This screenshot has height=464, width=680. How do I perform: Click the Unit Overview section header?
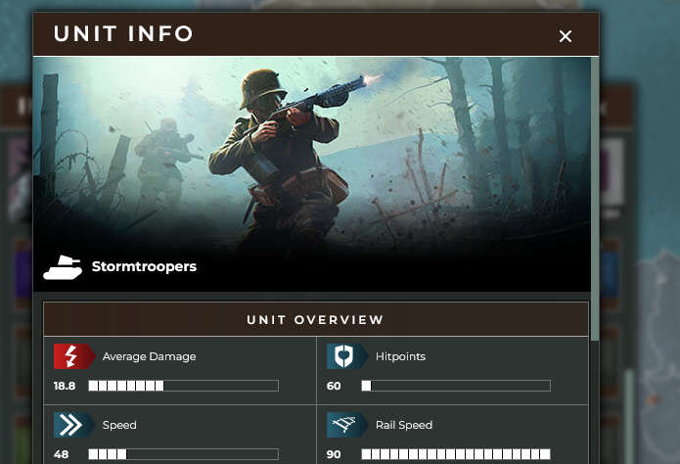[x=316, y=319]
